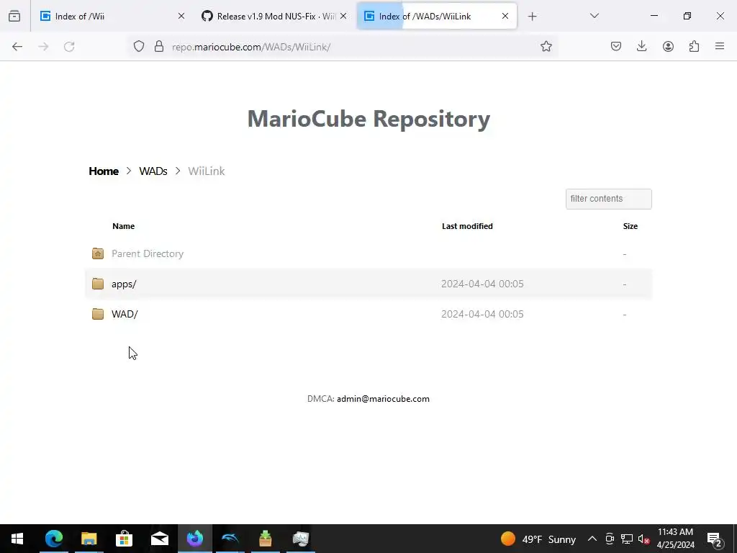Open Firefox application hamburger menu
This screenshot has width=737, height=553.
pos(720,46)
